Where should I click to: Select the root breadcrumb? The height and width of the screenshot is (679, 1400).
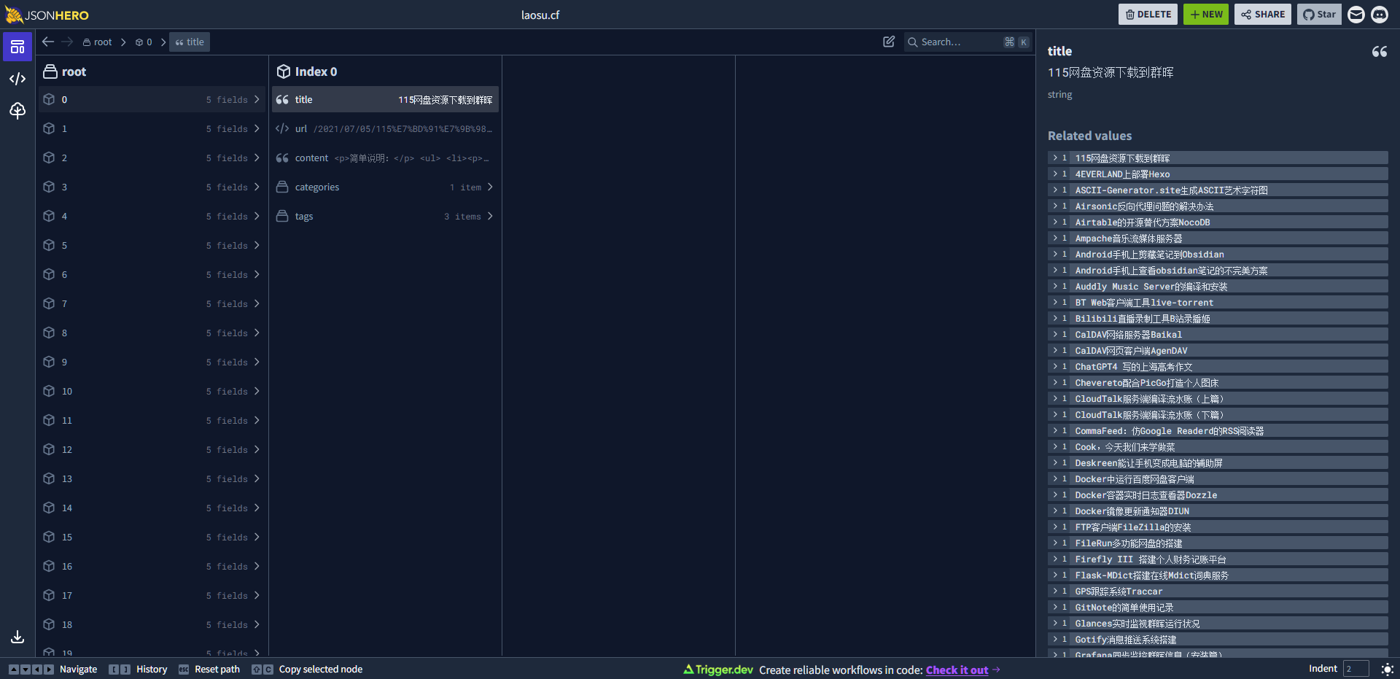pos(97,42)
